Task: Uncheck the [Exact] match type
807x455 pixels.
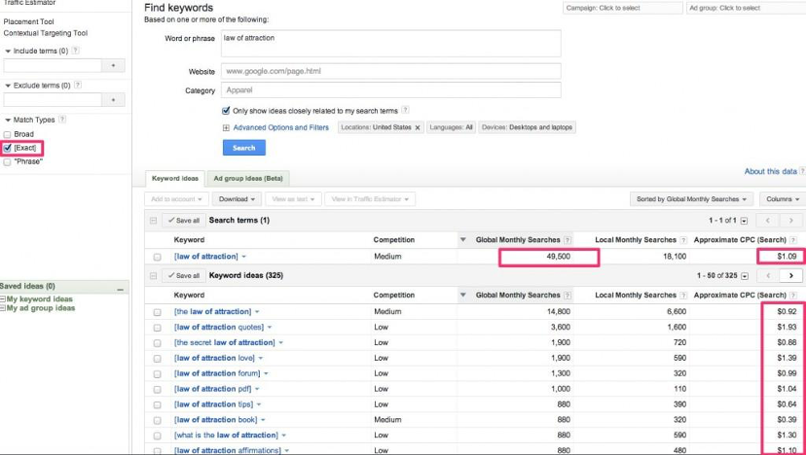Action: (x=7, y=148)
